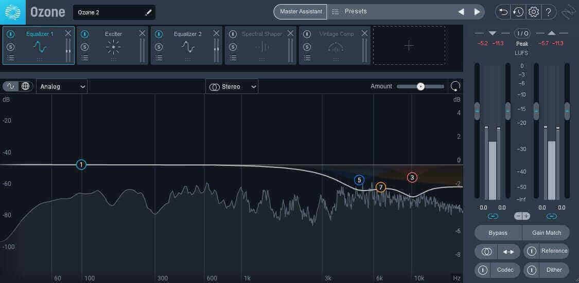
Task: Solo the Equalizer 2 module
Action: pyautogui.click(x=159, y=47)
